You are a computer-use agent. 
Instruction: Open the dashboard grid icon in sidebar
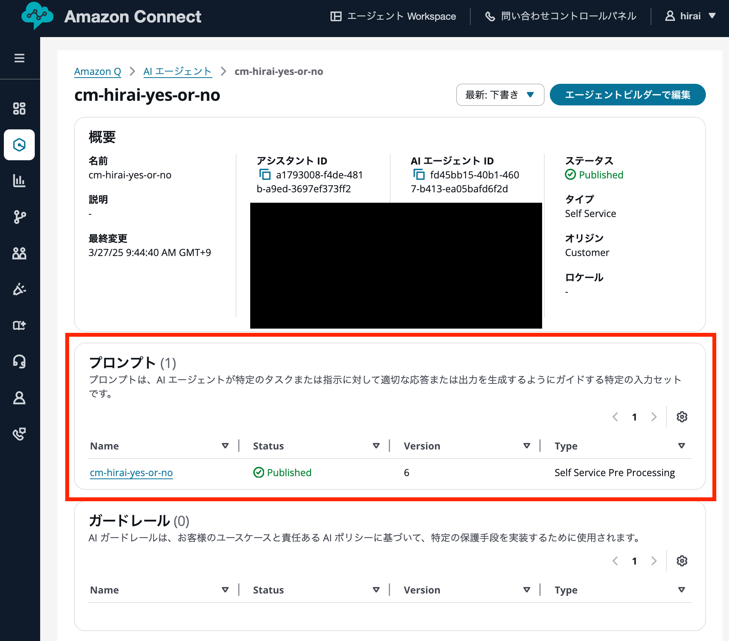coord(19,109)
